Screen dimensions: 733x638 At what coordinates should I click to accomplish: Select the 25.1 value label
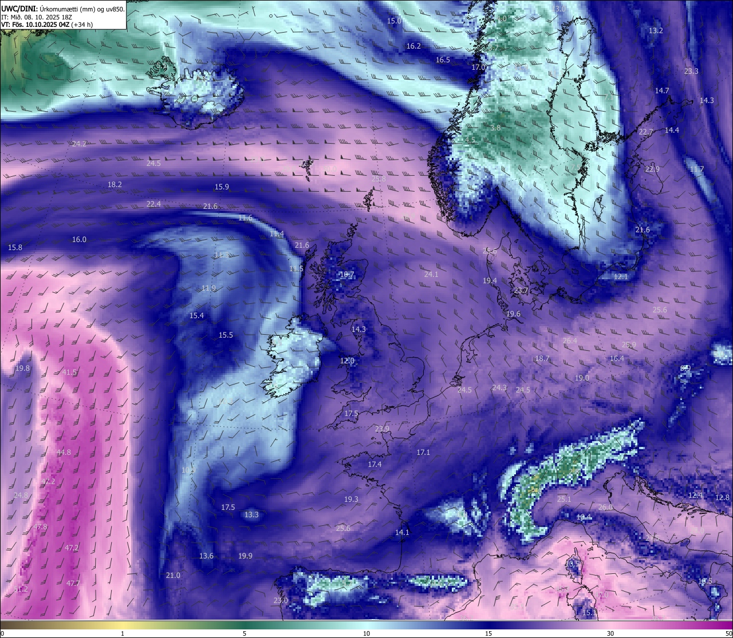click(x=564, y=499)
